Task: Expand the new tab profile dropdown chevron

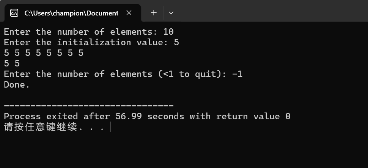Action: [x=171, y=13]
